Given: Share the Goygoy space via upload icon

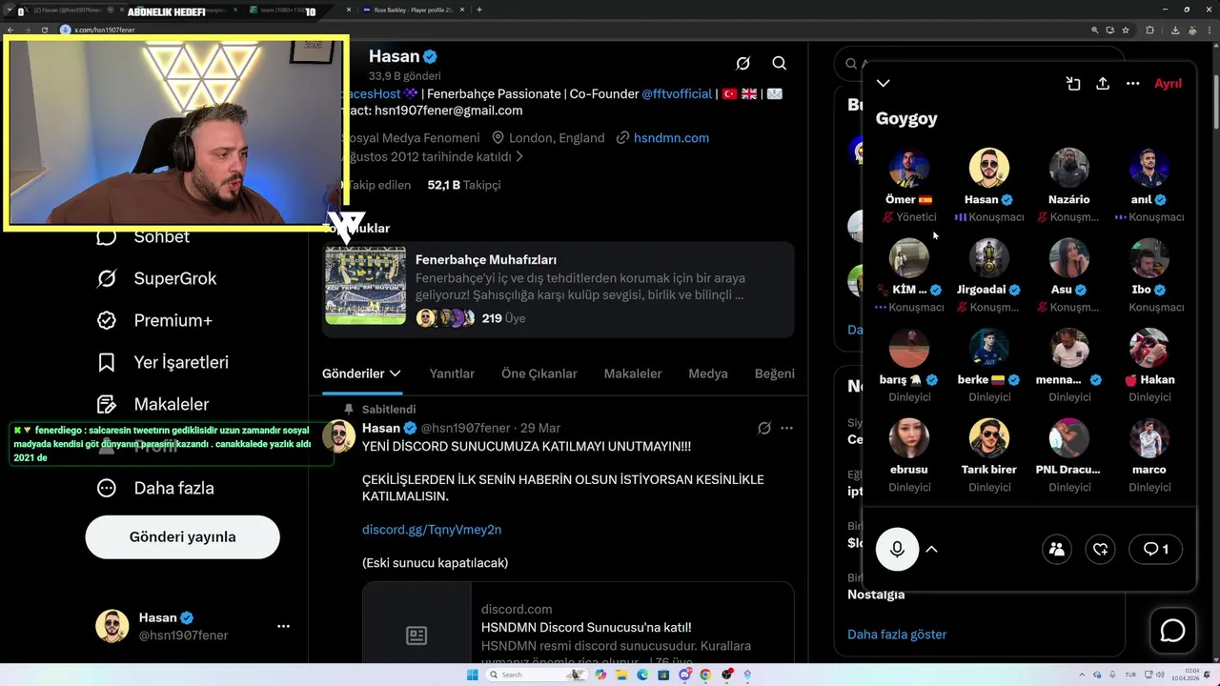Looking at the screenshot, I should pyautogui.click(x=1103, y=84).
